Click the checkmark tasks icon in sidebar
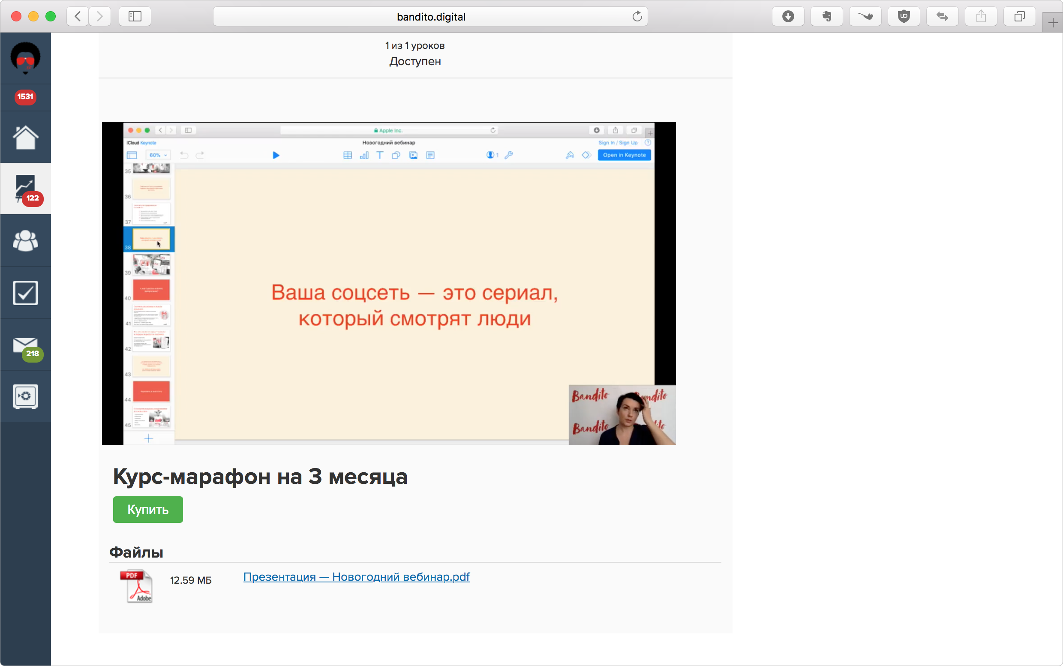Screen dimensions: 1063x666 pos(26,293)
